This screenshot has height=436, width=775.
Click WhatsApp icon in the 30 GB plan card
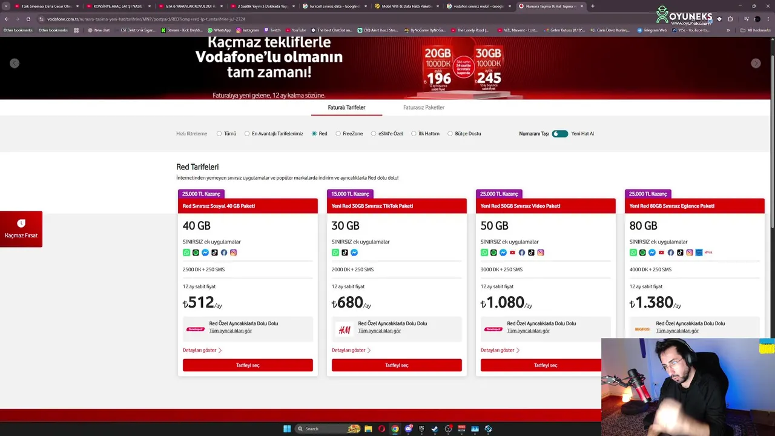[335, 253]
